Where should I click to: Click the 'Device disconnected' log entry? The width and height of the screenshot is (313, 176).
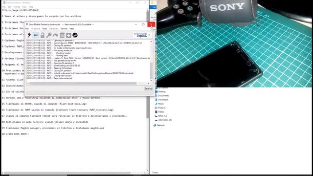49,78
